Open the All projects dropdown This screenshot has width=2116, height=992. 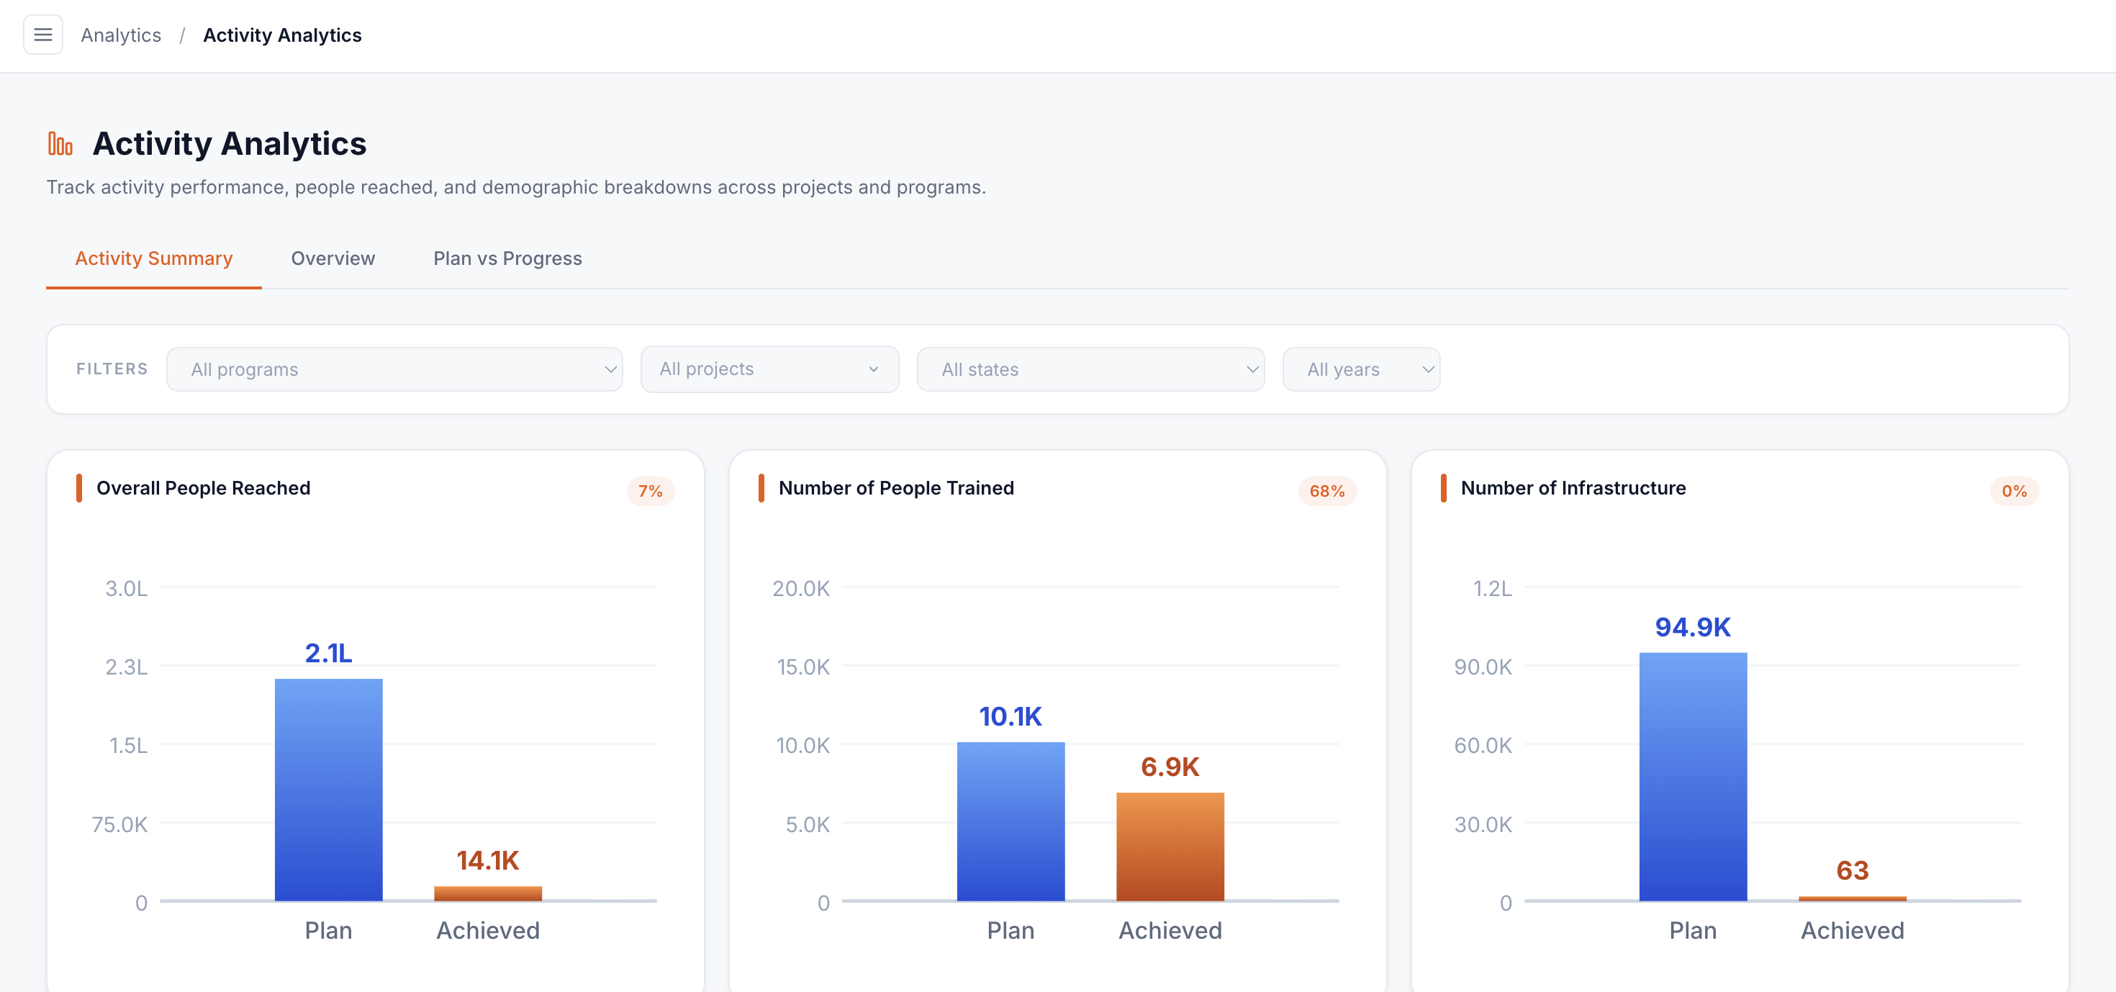click(769, 369)
